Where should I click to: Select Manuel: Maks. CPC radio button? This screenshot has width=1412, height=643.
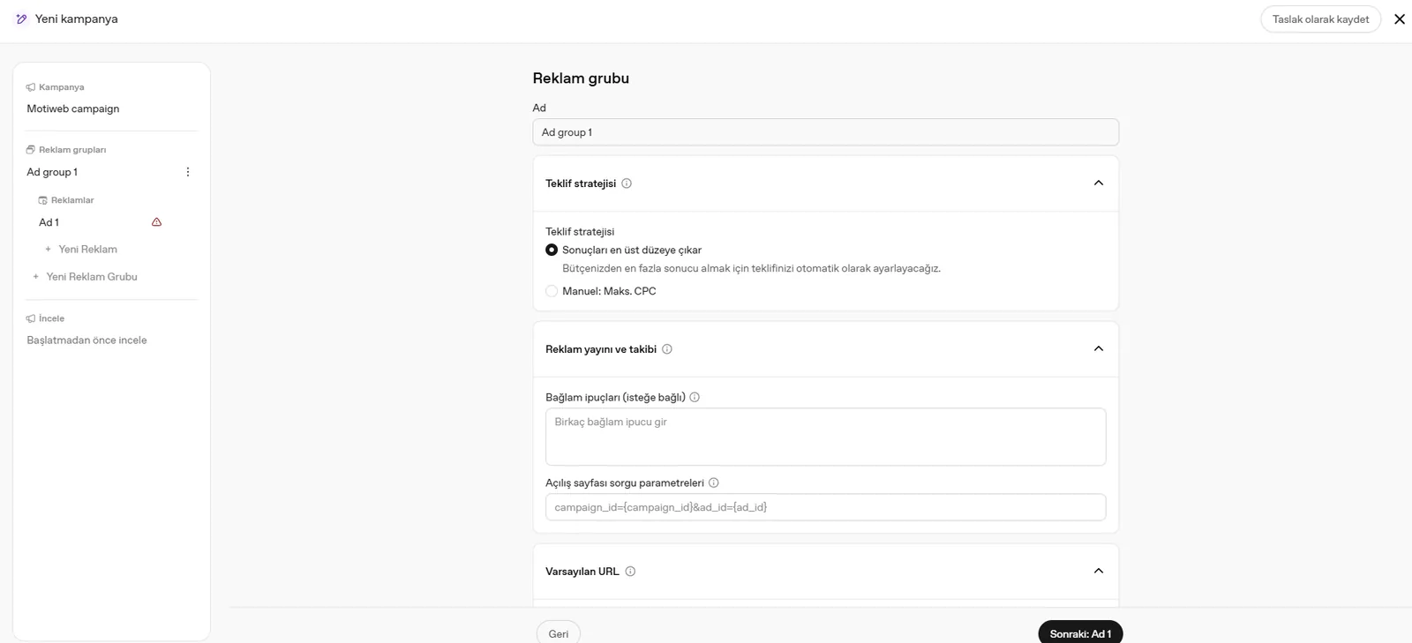click(x=552, y=291)
